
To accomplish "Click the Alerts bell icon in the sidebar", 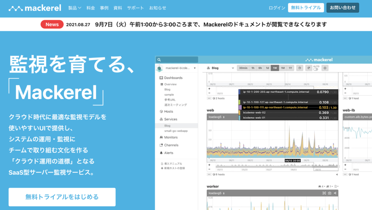I will click(x=161, y=153).
